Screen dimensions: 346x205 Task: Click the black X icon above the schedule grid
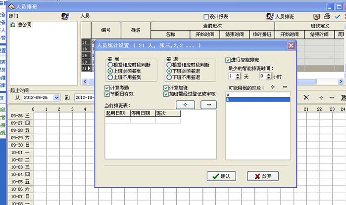[x=306, y=97]
